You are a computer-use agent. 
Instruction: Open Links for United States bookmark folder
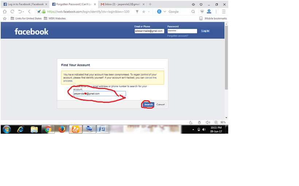tap(26, 19)
